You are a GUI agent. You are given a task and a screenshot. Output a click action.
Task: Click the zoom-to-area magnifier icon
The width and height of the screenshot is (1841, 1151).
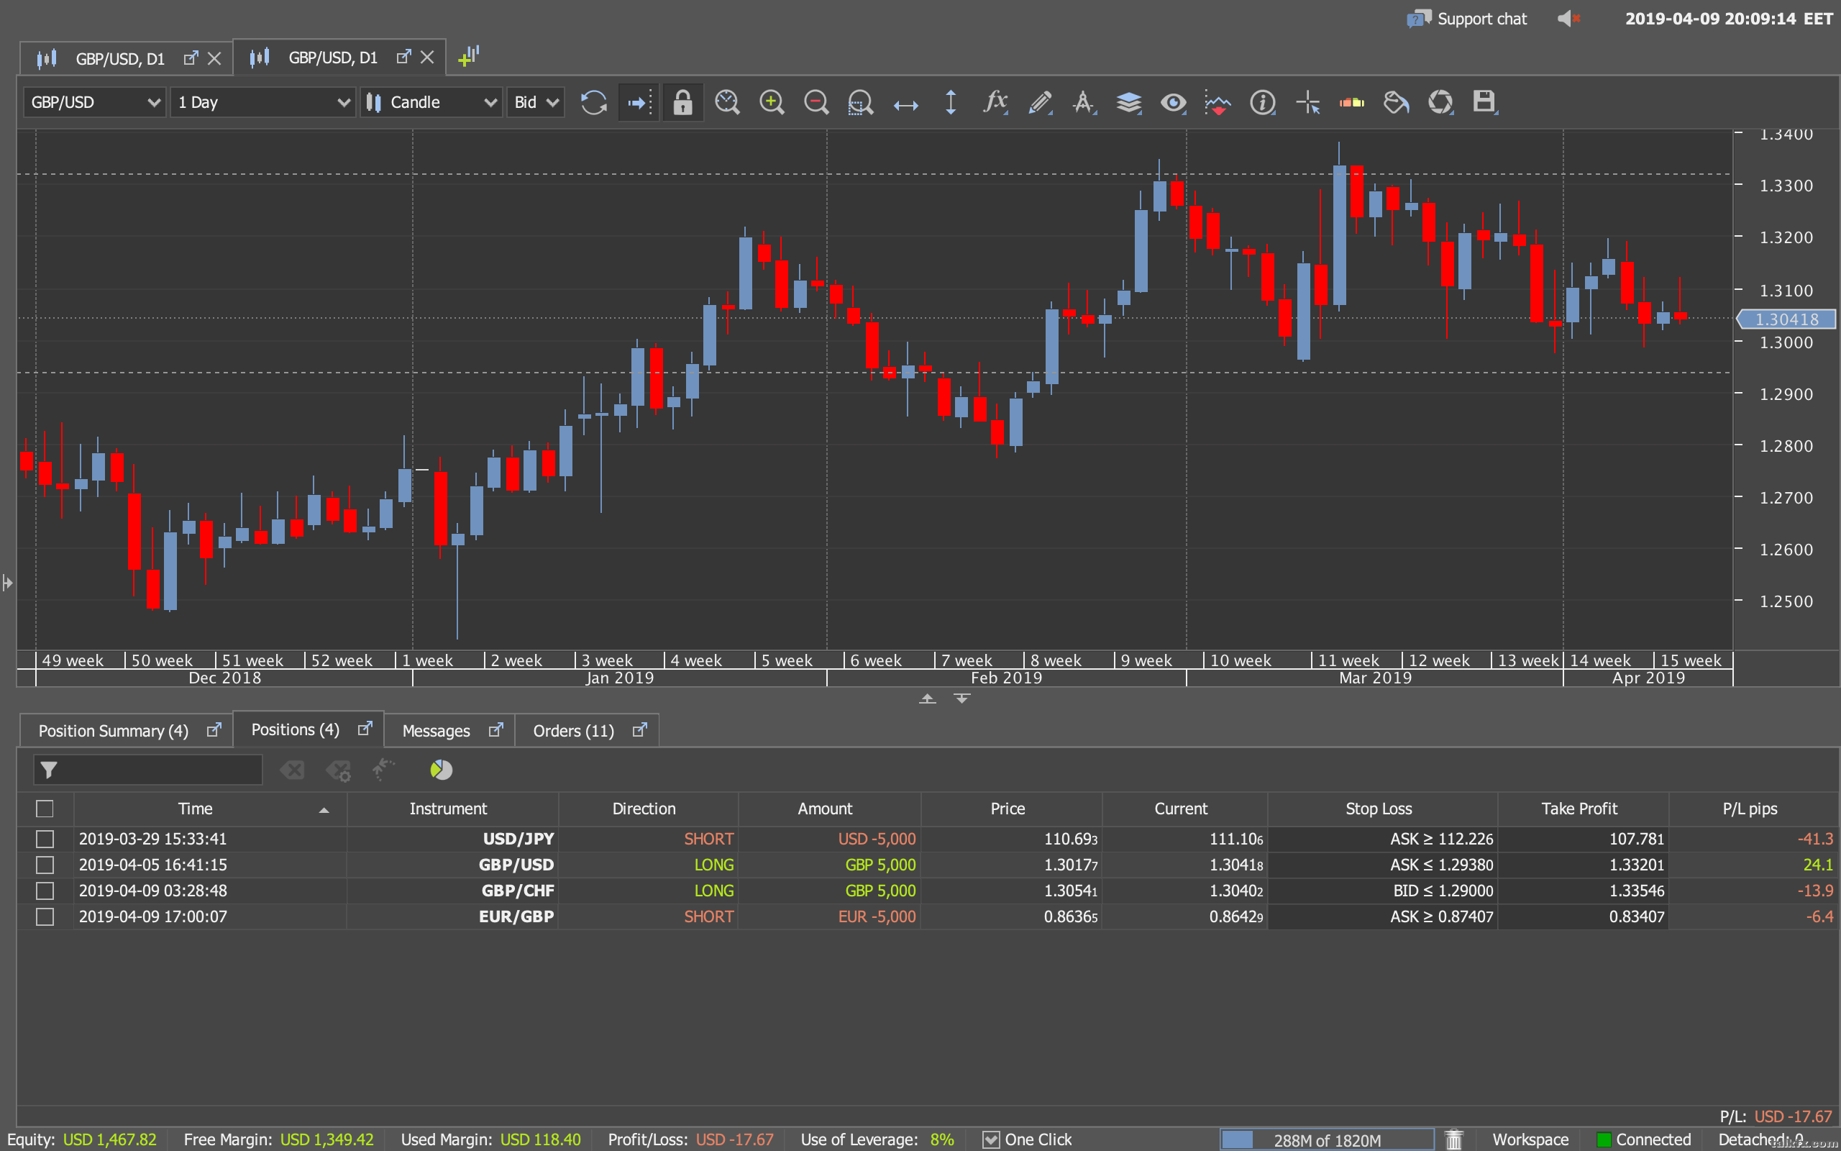[860, 102]
